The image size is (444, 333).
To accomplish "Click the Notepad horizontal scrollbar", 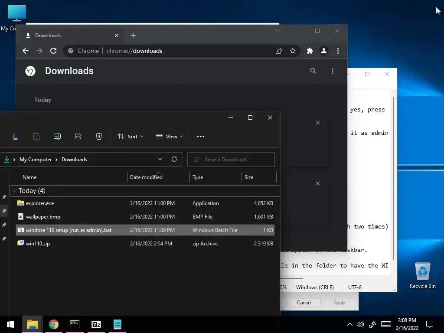I will coord(292,278).
